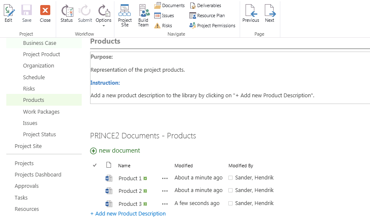Toggle presence checkbox on the Product 2 row
The height and width of the screenshot is (218, 370).
pos(230,190)
